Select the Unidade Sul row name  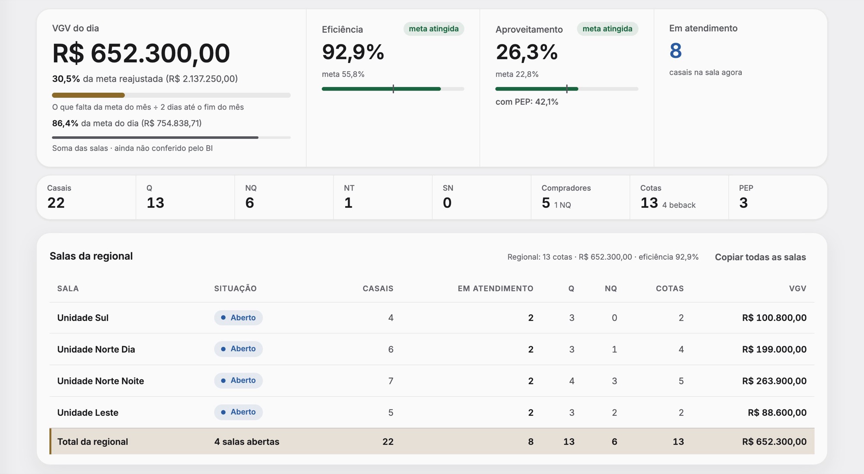pos(83,318)
